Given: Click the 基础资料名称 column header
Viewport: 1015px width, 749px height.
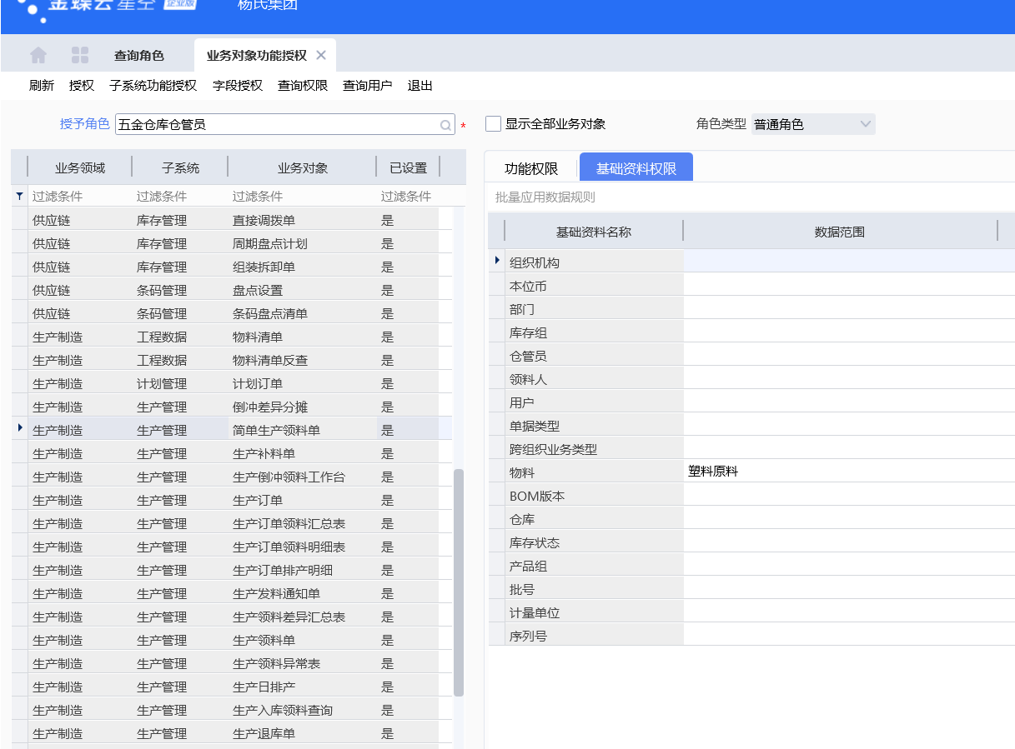Looking at the screenshot, I should pyautogui.click(x=594, y=232).
